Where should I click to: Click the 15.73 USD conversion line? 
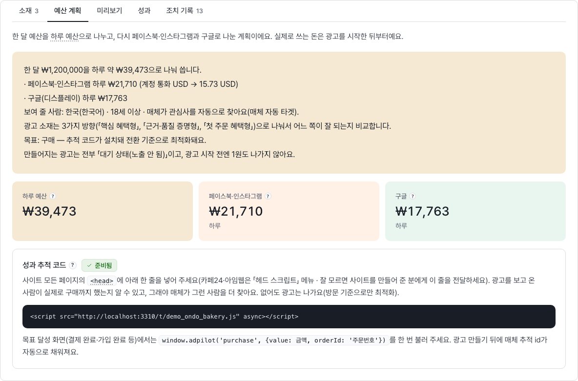tap(131, 84)
